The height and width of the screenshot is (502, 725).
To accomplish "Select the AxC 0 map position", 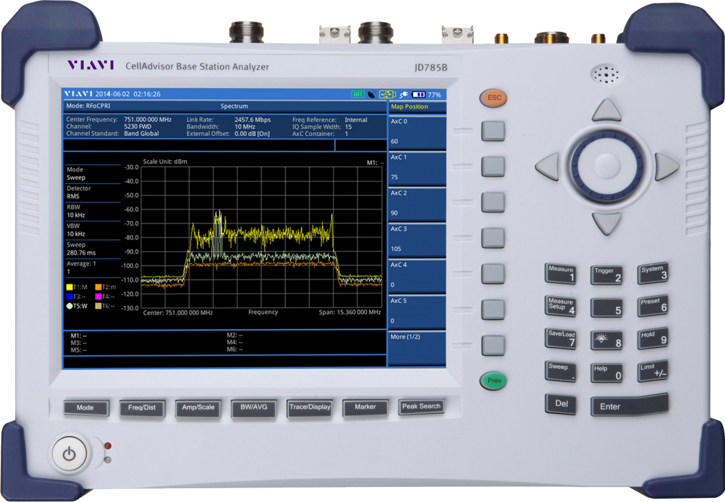I will 416,132.
